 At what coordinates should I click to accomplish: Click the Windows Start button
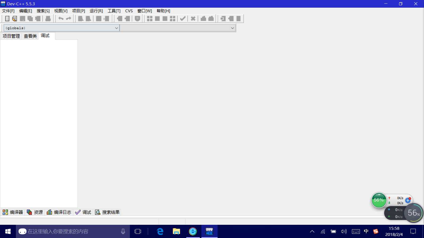pyautogui.click(x=8, y=231)
